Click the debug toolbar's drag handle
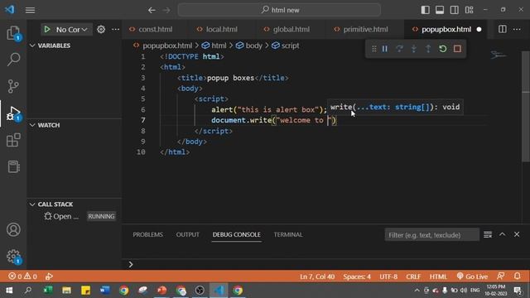Viewport: 530px width, 298px height. coord(373,49)
